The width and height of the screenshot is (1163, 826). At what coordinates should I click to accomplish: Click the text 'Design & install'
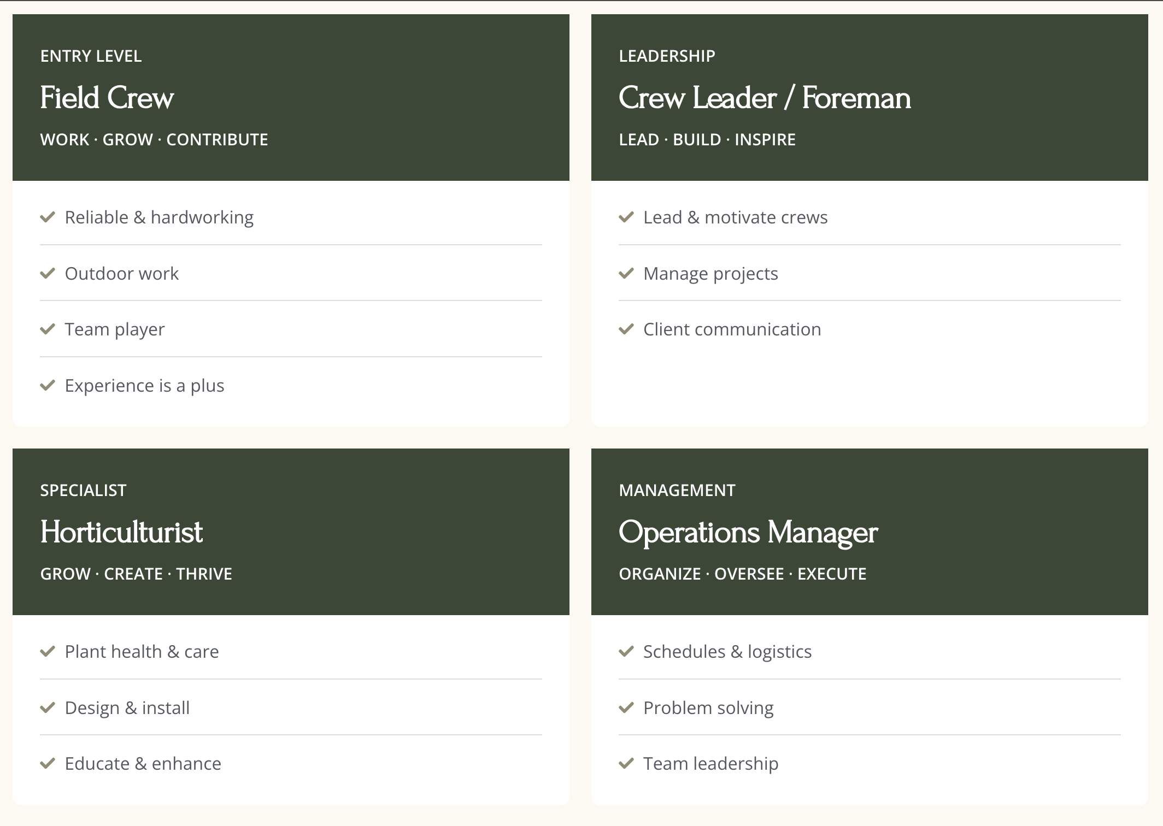127,708
